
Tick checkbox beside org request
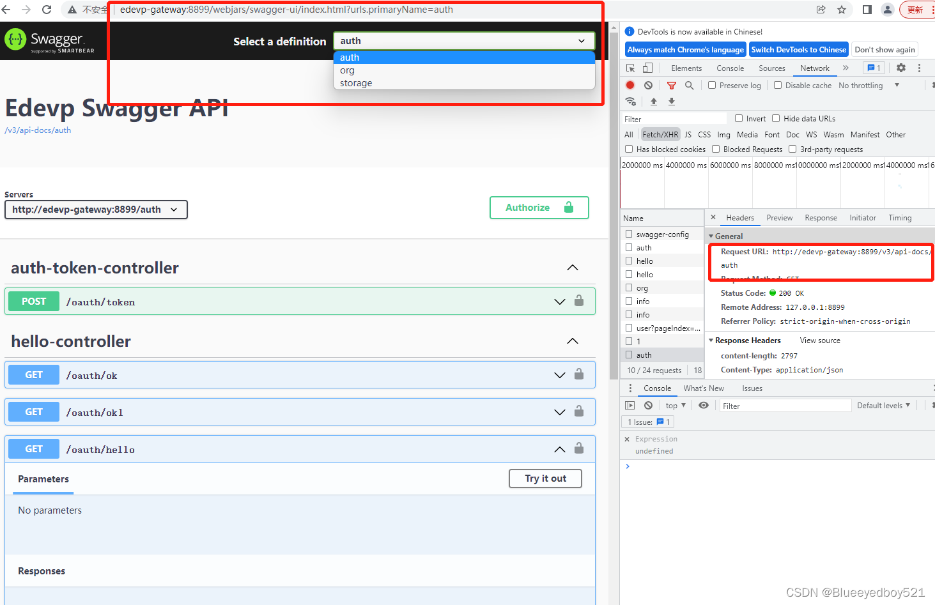(629, 287)
